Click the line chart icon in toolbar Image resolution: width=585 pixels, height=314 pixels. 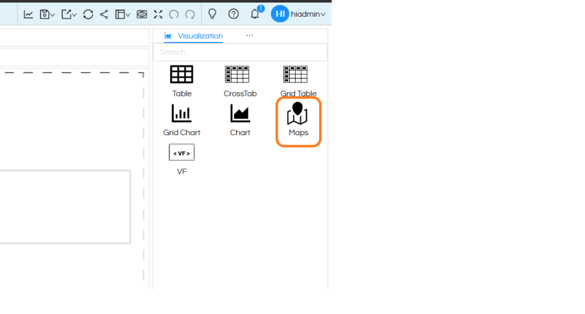coord(28,14)
